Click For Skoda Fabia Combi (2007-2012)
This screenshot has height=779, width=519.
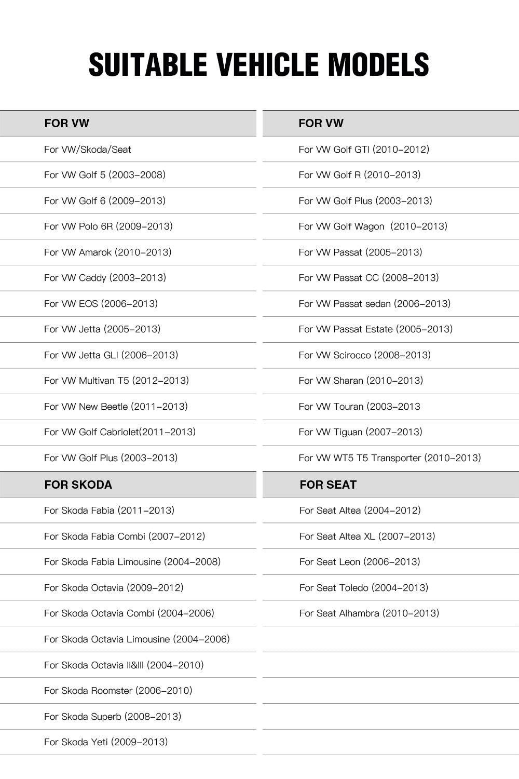[125, 536]
